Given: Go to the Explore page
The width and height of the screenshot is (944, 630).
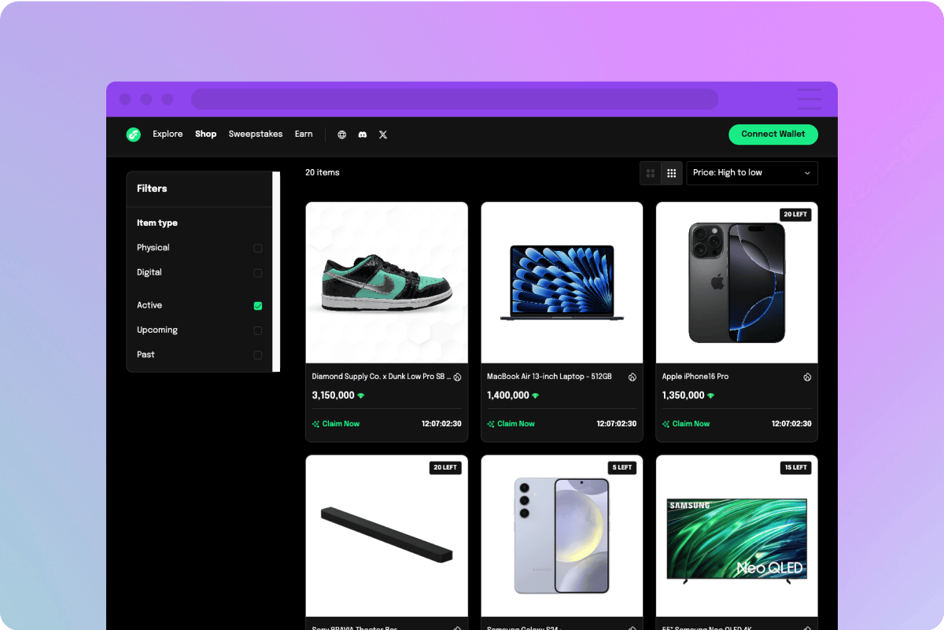Looking at the screenshot, I should click(168, 134).
